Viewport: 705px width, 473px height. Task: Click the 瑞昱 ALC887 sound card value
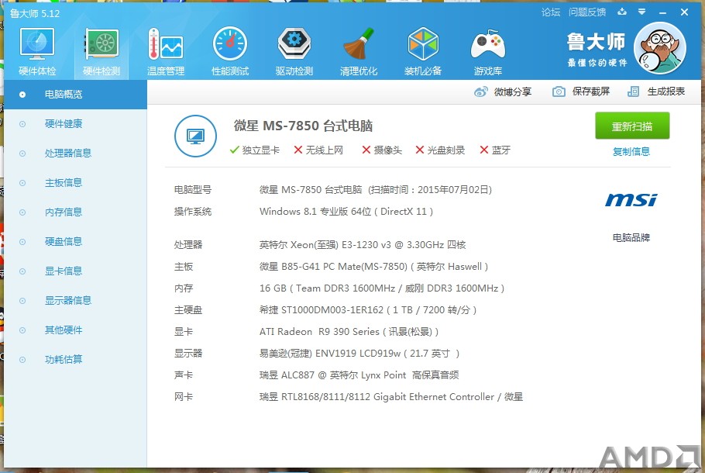coord(359,375)
